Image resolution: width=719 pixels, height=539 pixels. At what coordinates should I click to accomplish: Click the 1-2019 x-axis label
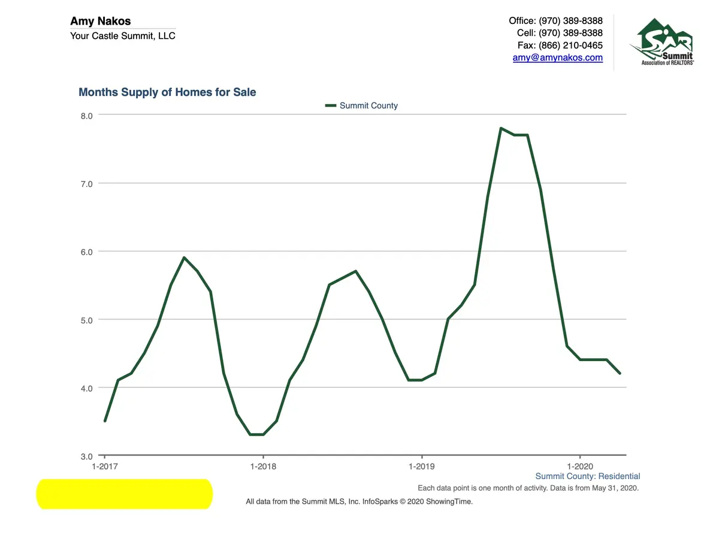coord(422,467)
